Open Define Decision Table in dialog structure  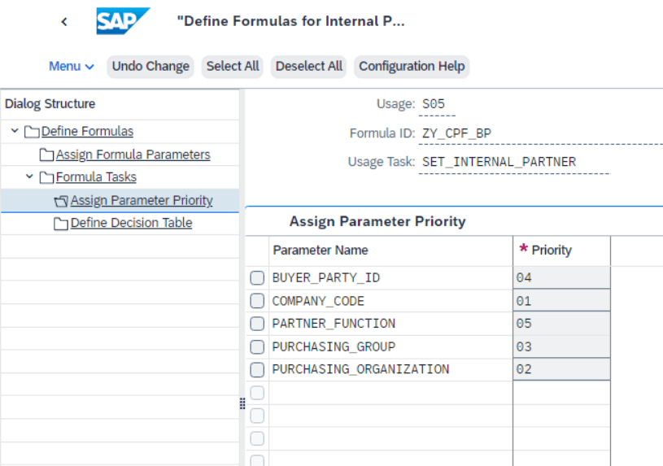[131, 223]
